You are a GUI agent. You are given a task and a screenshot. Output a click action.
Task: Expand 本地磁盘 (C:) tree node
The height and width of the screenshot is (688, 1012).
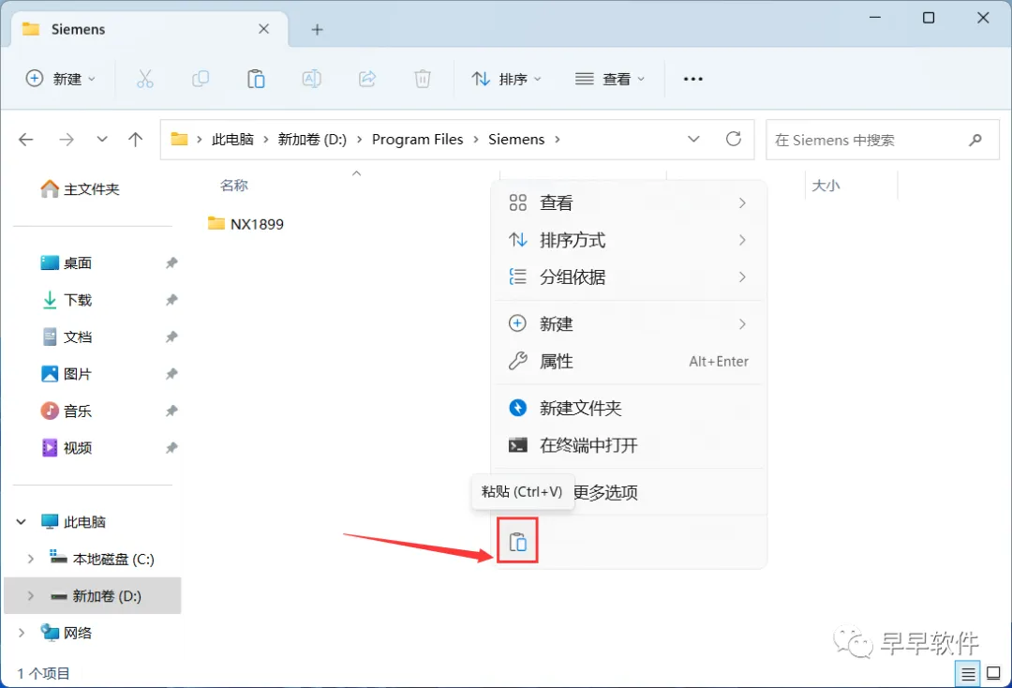click(30, 559)
